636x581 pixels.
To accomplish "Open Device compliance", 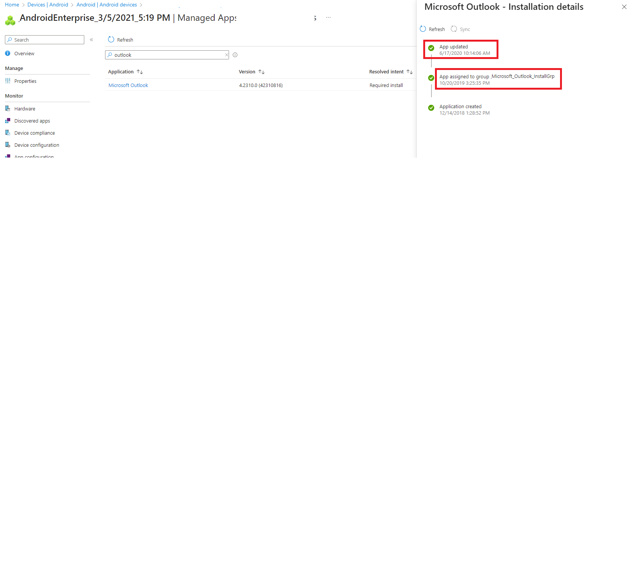I will point(34,133).
